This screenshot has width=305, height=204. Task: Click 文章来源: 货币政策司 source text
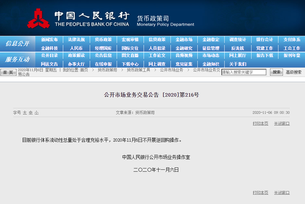135,113
